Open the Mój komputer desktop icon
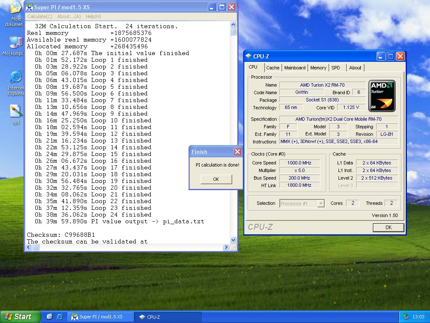Screen dimensions: 430x323 [x=16, y=45]
